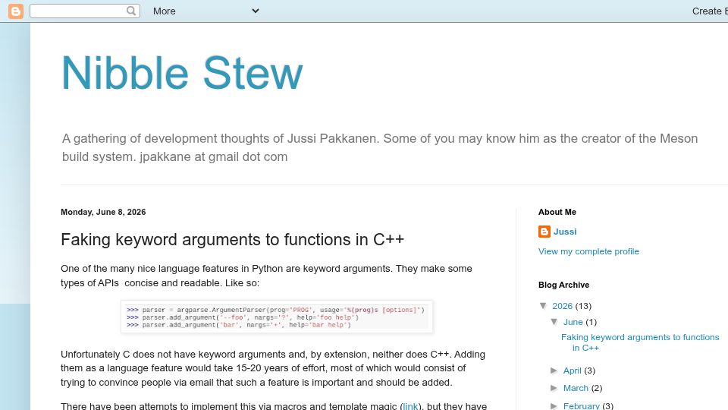Open the 2026 archive link

[562, 306]
